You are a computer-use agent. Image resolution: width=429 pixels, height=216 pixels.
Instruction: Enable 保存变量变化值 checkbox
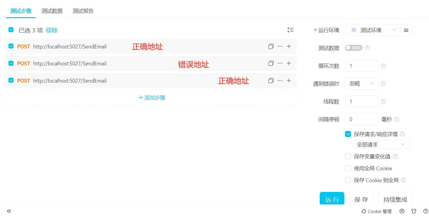(x=348, y=156)
